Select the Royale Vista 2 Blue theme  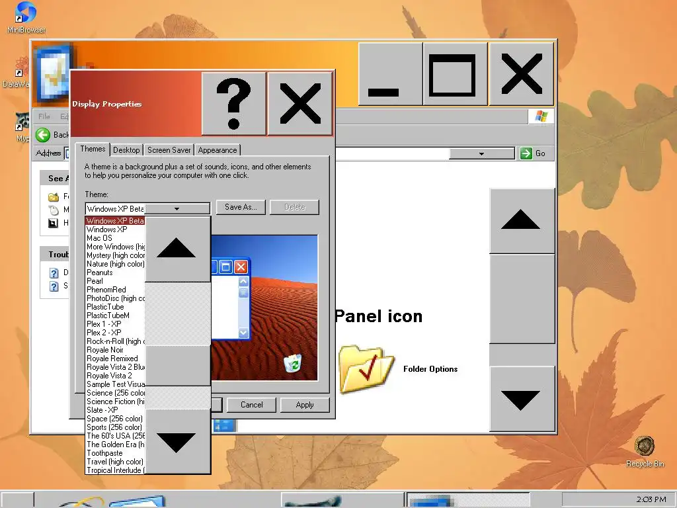pos(115,367)
